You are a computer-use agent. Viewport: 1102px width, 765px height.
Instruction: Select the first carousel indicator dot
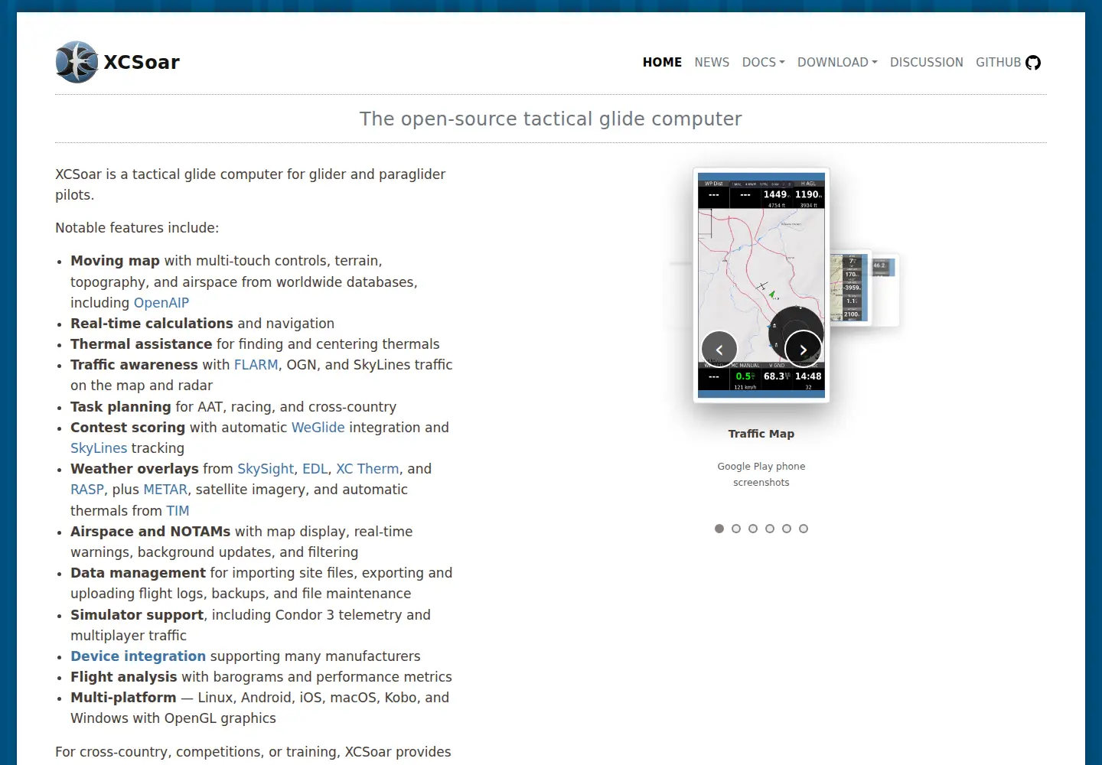pyautogui.click(x=719, y=529)
